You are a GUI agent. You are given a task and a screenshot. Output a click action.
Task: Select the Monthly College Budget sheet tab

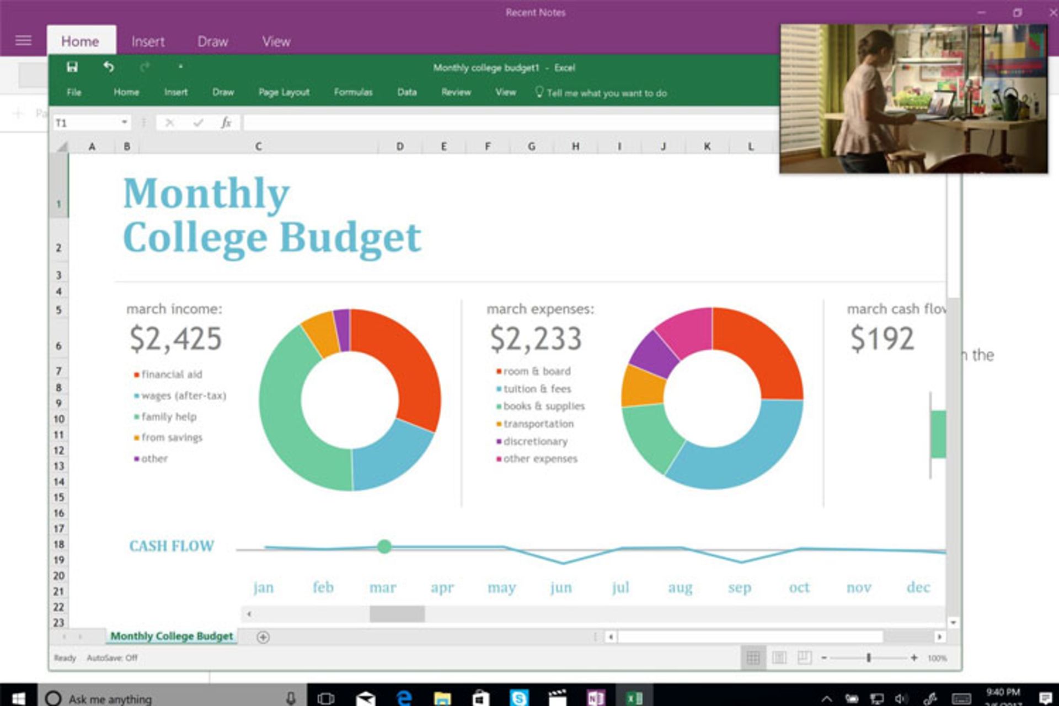point(172,636)
